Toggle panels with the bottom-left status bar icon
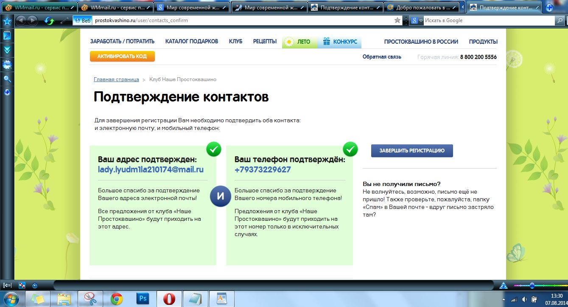 tap(7, 285)
